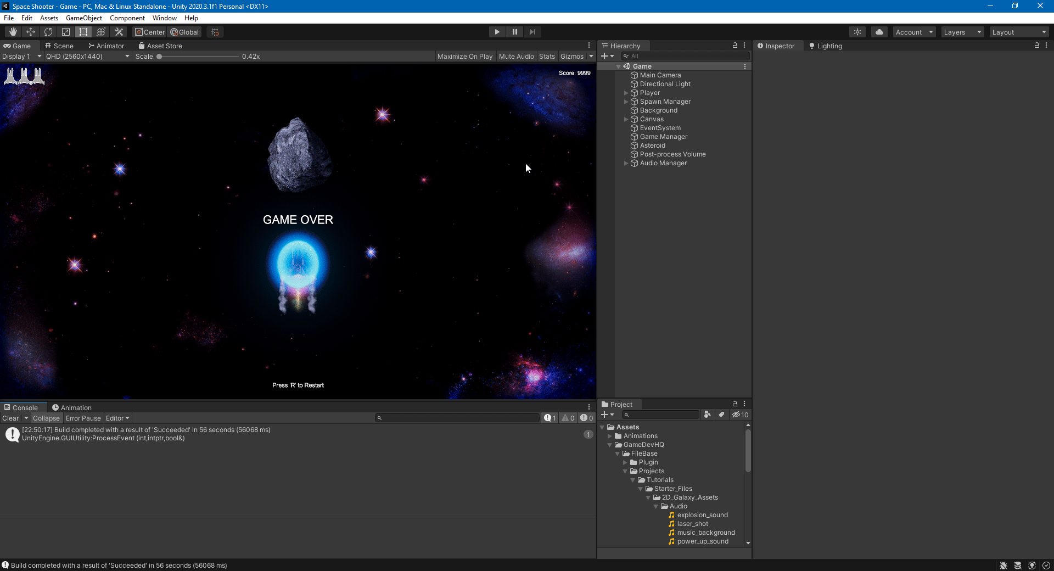1054x571 pixels.
Task: Open the Component menu
Action: (127, 18)
